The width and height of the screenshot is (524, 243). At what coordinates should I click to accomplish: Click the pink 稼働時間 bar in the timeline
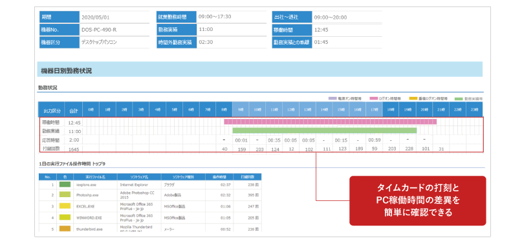(330, 121)
